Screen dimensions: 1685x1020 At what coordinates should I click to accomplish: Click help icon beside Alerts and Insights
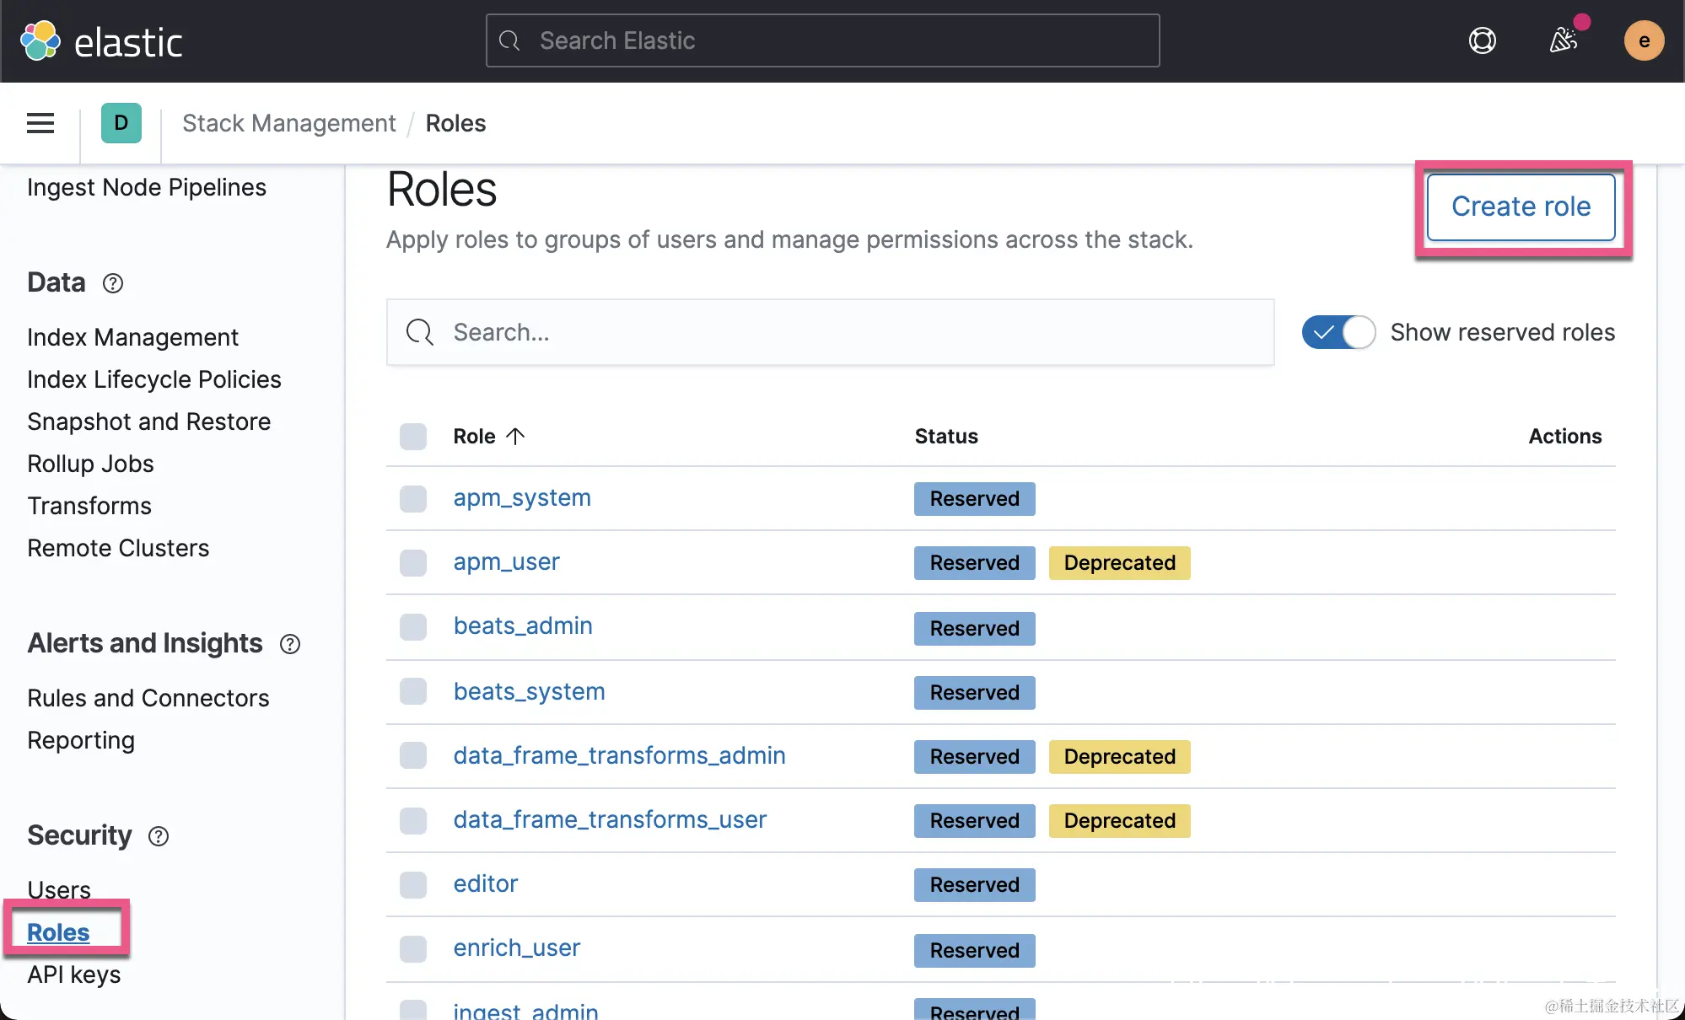pos(290,644)
